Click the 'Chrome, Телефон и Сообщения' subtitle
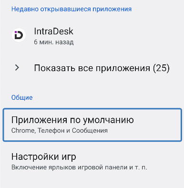Viewport: 184px width, 188px height. tap(60, 131)
